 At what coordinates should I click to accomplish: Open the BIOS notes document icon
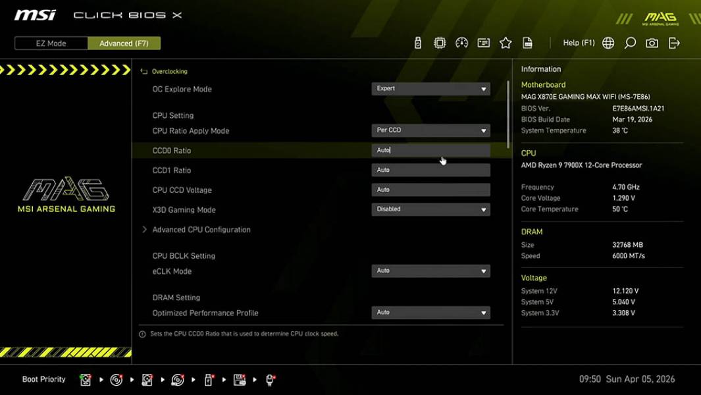pos(528,42)
